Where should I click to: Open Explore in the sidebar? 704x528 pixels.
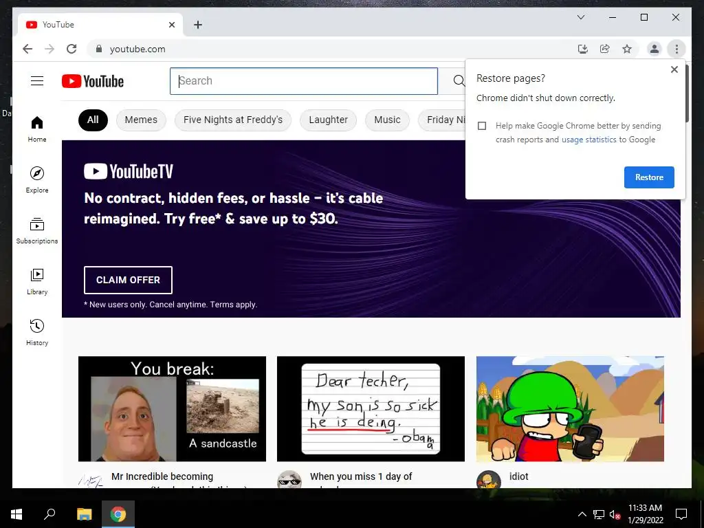tap(37, 180)
